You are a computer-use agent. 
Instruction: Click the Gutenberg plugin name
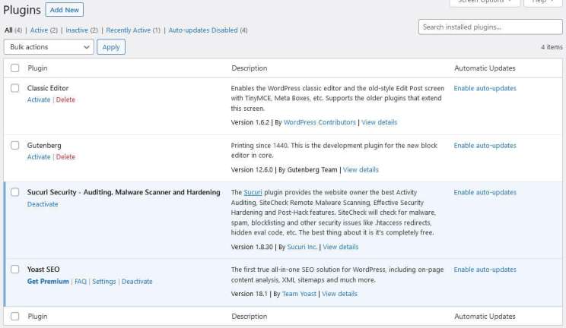[x=44, y=146]
